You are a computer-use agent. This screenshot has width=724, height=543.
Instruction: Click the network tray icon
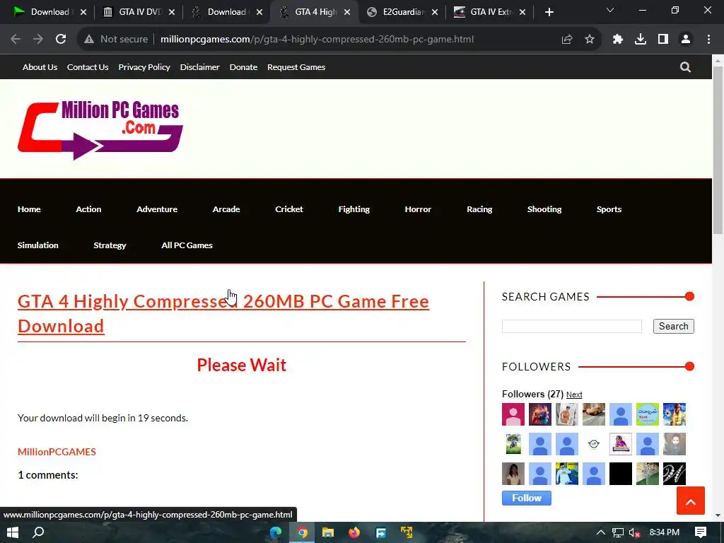[618, 533]
